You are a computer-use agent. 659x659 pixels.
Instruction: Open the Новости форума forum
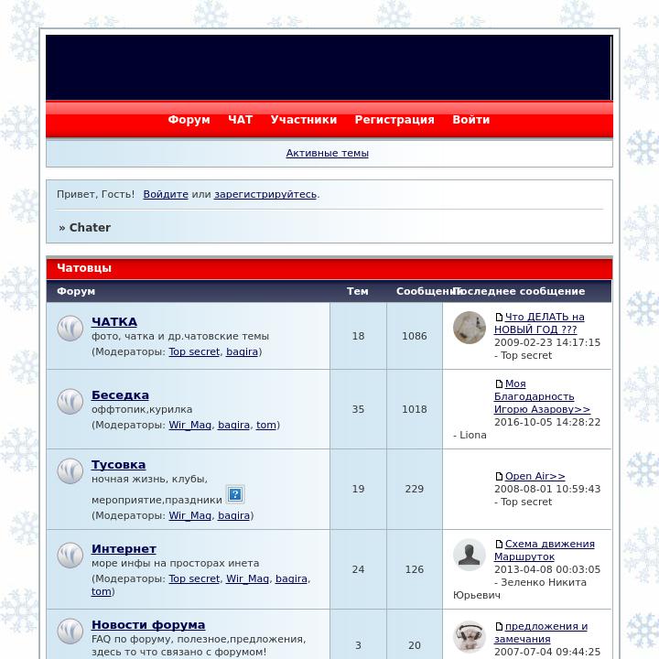click(148, 625)
